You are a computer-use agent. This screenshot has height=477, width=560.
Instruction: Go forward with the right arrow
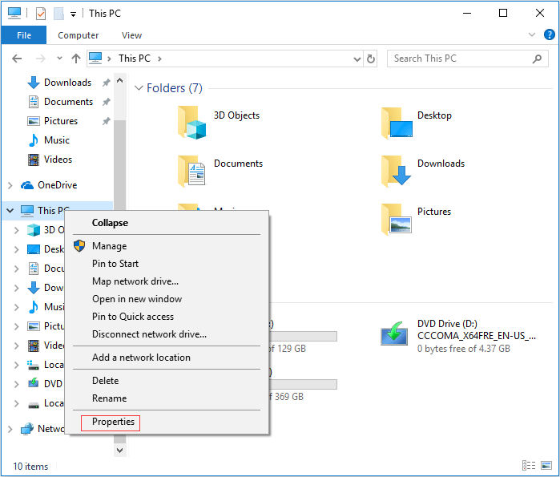pyautogui.click(x=41, y=59)
